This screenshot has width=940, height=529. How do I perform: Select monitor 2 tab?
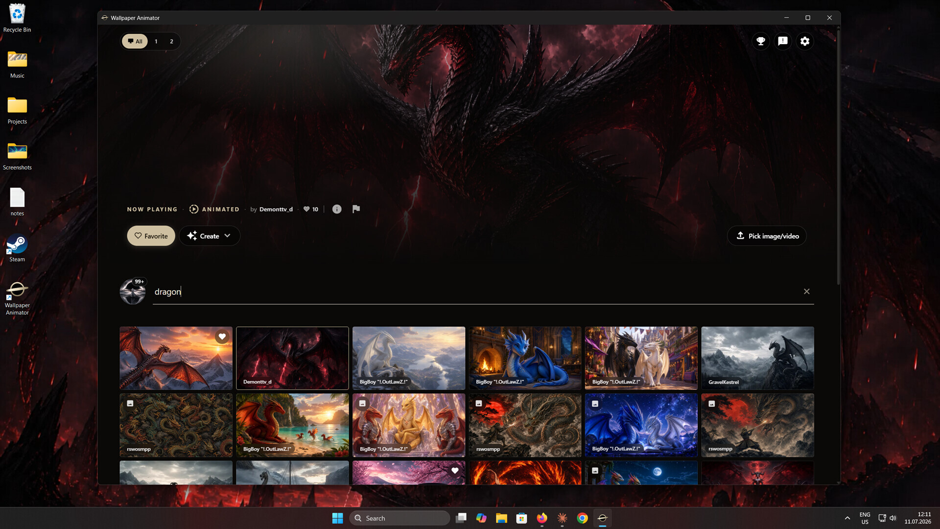point(171,41)
